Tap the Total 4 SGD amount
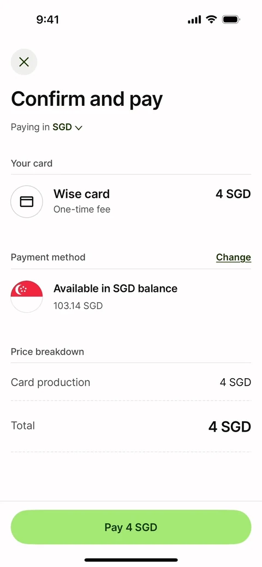Viewport: 262px width, 567px height. tap(229, 427)
